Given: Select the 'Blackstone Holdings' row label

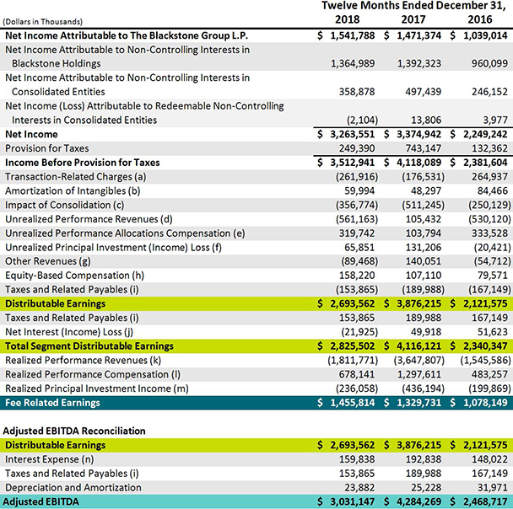Looking at the screenshot, I should [57, 64].
